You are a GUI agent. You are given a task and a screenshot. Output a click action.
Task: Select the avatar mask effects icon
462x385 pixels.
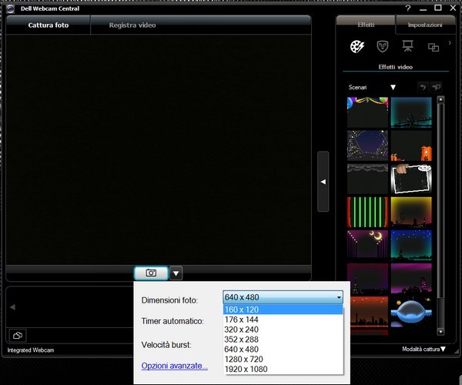tap(382, 47)
